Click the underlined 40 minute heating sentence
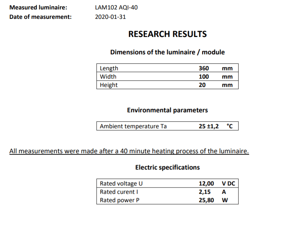The width and height of the screenshot is (298, 239). (129, 151)
